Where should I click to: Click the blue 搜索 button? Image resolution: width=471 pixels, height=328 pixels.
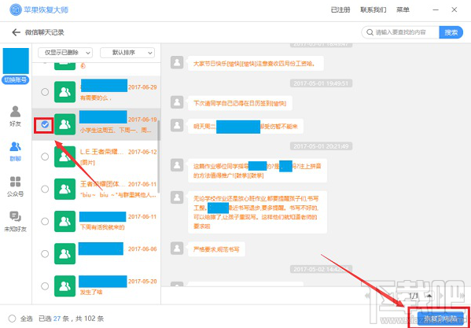(x=451, y=32)
